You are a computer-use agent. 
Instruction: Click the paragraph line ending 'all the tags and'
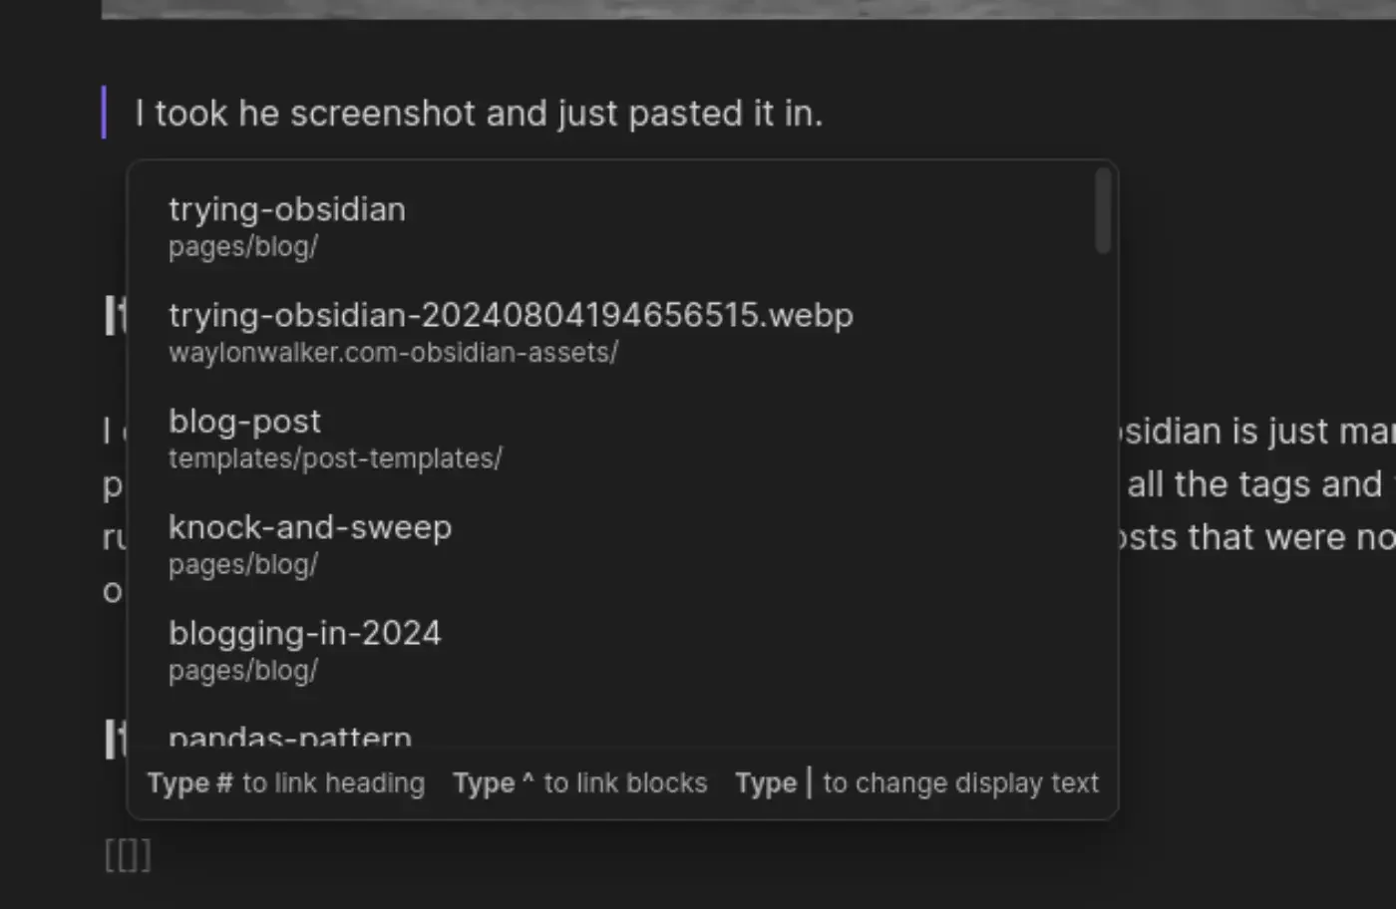pyautogui.click(x=1253, y=484)
